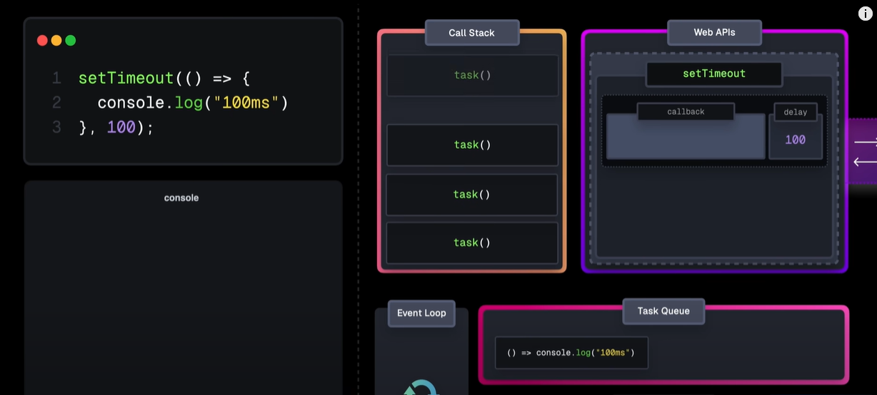Click the console panel title

tap(181, 197)
